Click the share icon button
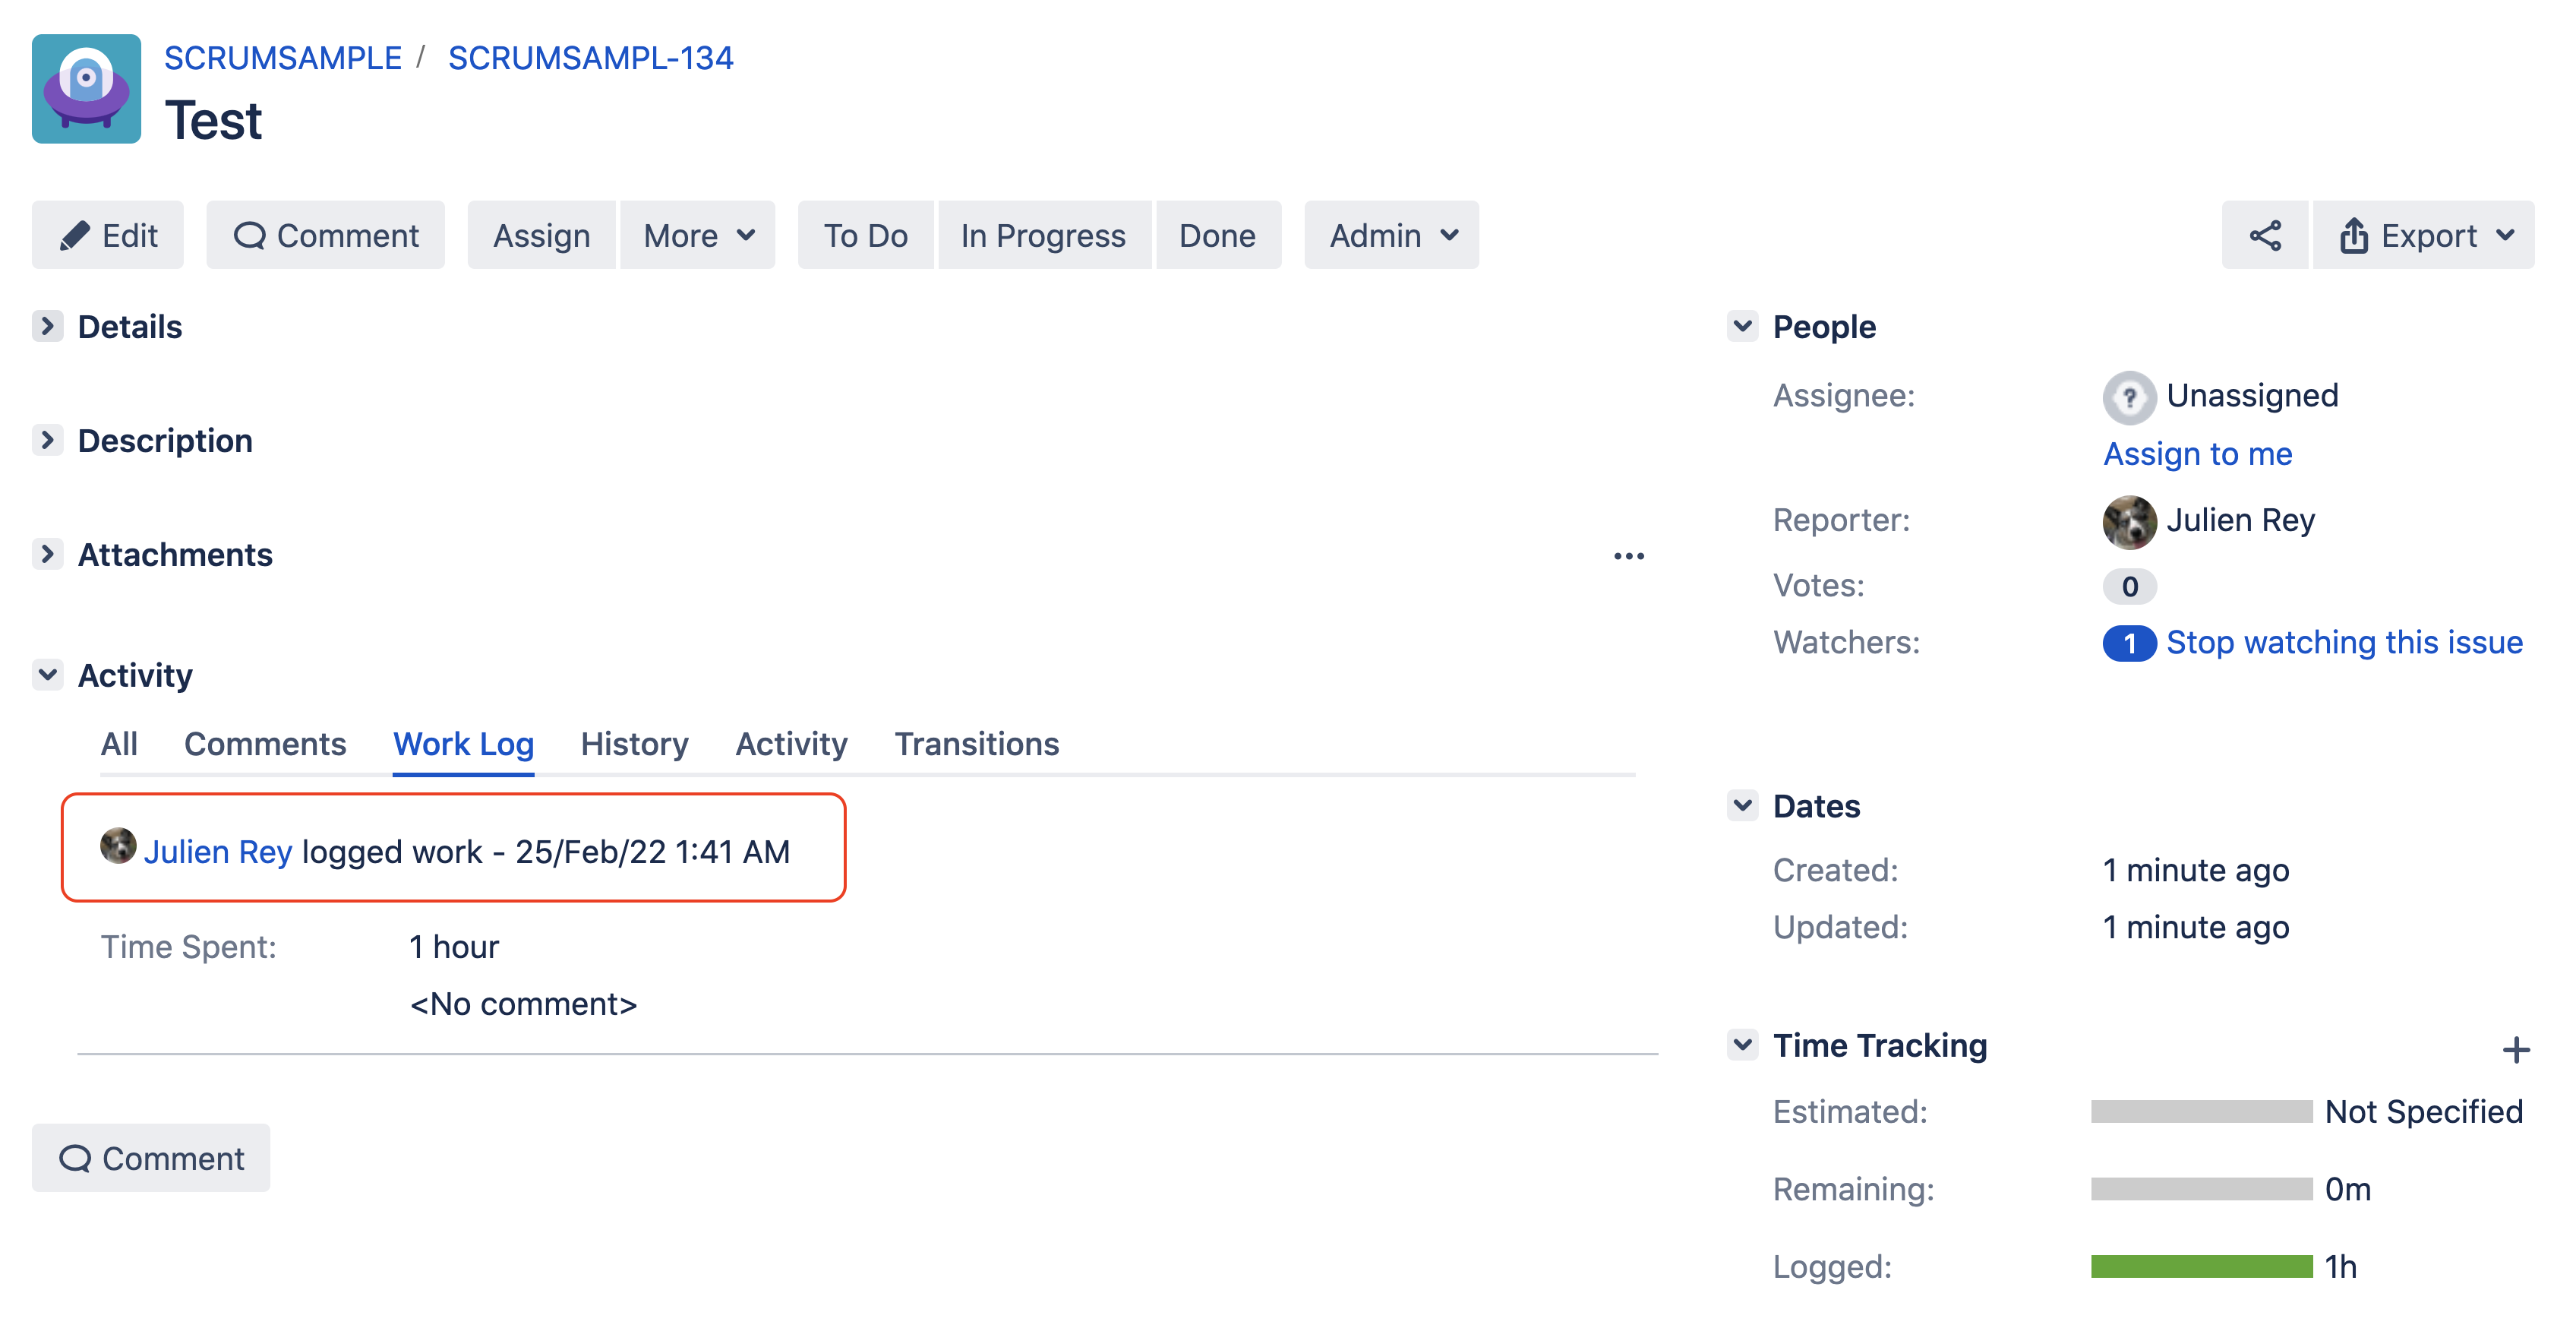2576x1328 pixels. click(2264, 236)
